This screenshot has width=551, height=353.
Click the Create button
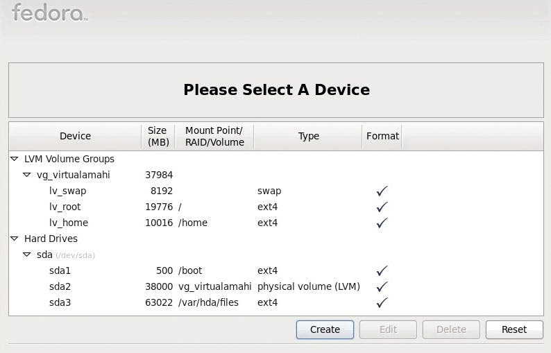pyautogui.click(x=325, y=329)
